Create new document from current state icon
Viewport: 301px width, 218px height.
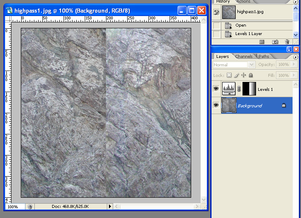(262, 42)
